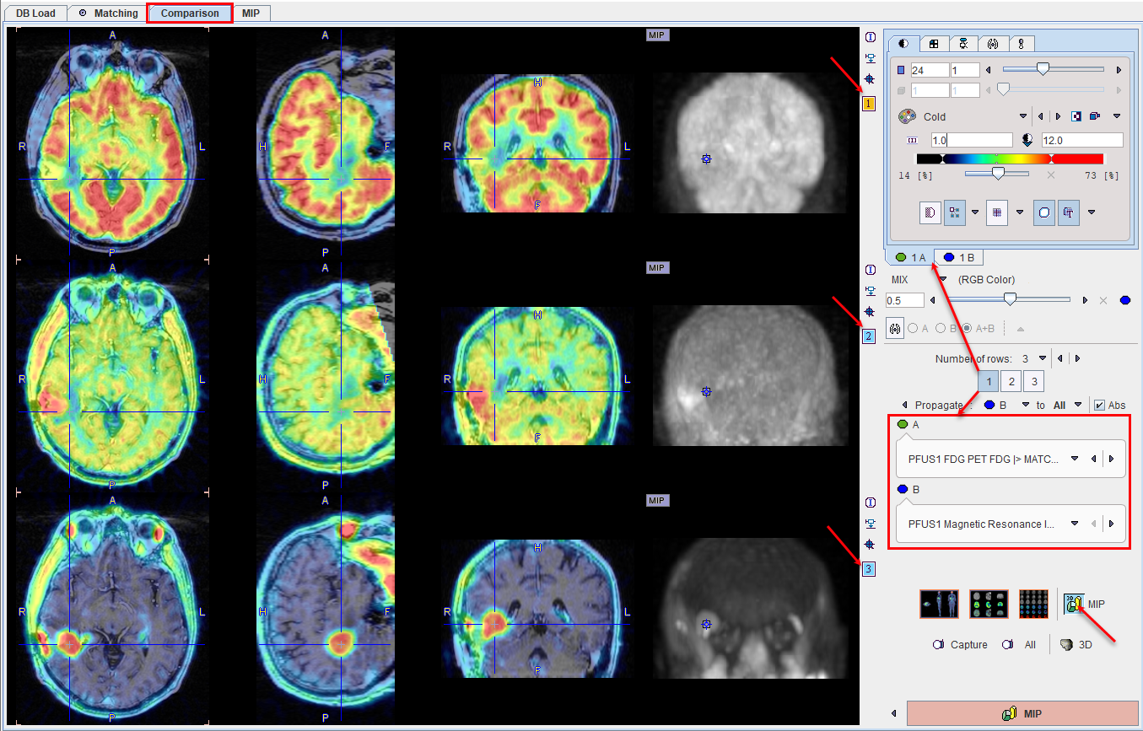The image size is (1143, 731).
Task: Toggle the annotation text icon button
Action: point(1069,213)
